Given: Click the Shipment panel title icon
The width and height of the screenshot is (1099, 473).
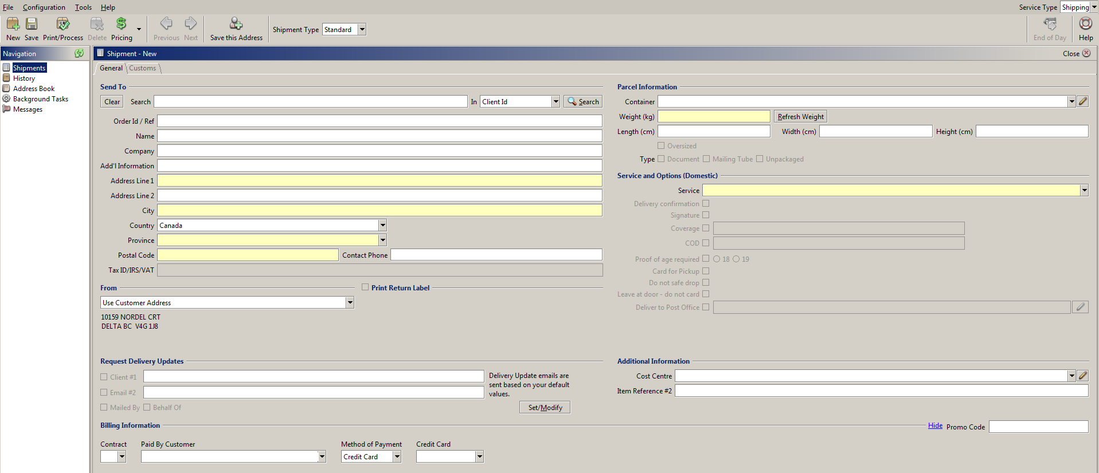Looking at the screenshot, I should pos(100,53).
